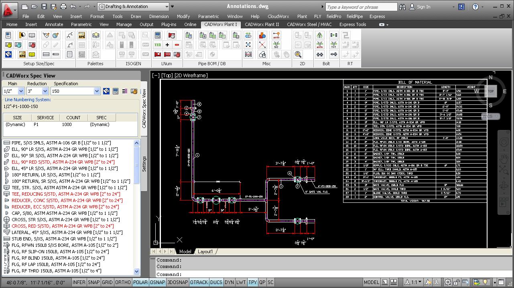Click the Misc AUTO routing icon
Image resolution: width=514 pixels, height=288 pixels.
click(276, 35)
